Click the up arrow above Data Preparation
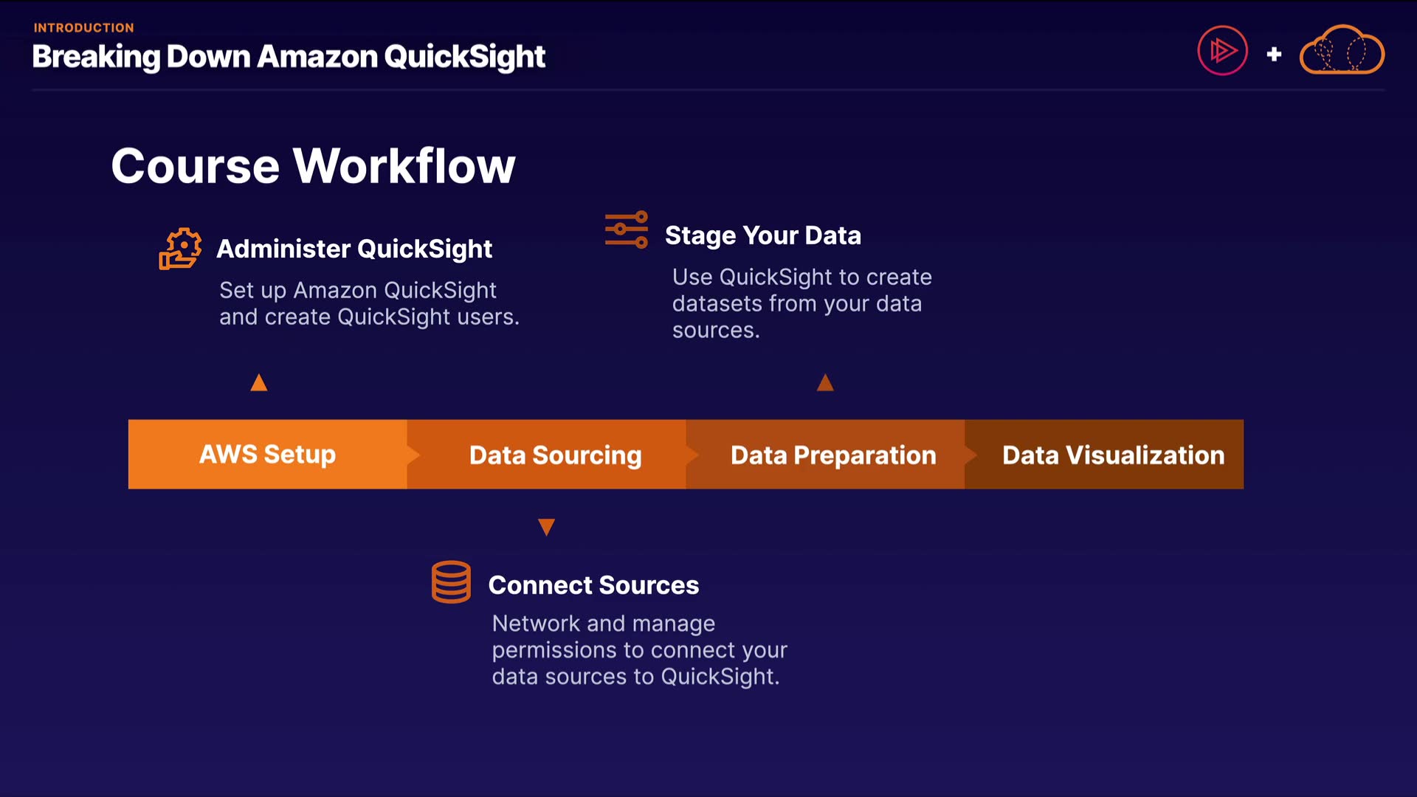This screenshot has width=1417, height=797. point(825,382)
